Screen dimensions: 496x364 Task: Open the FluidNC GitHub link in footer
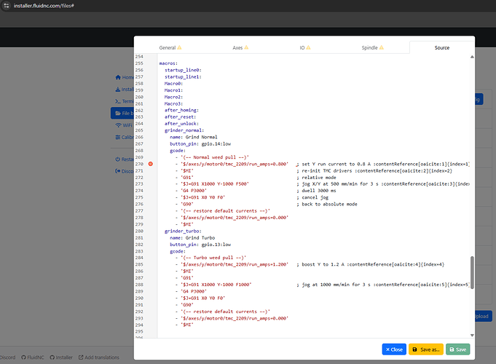pos(34,357)
